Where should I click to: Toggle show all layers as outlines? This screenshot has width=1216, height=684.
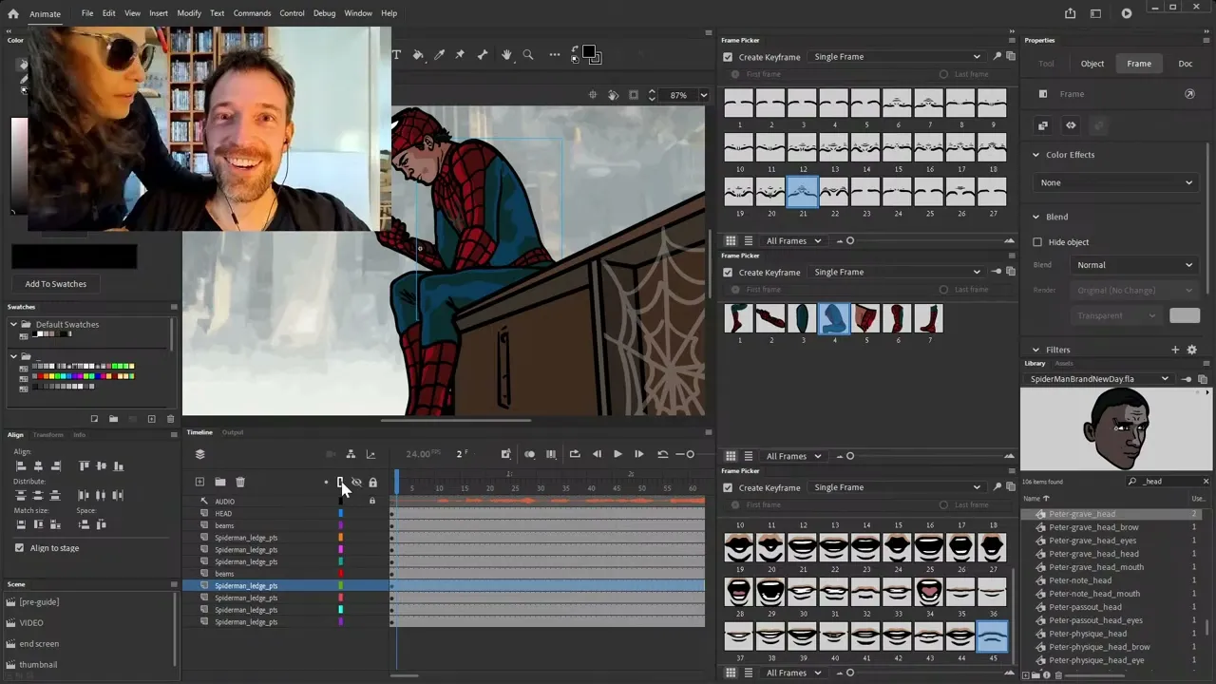[340, 483]
